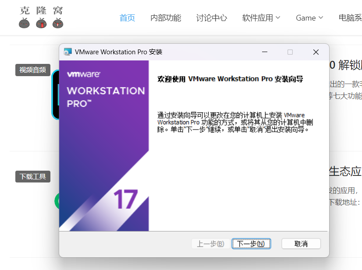This screenshot has width=362, height=270.
Task: Select the 下载工具 category tag
Action: (33, 177)
